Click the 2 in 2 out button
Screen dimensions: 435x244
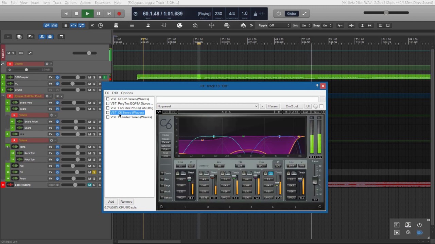coord(292,106)
